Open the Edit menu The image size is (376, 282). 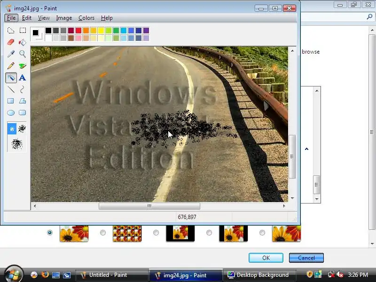coord(27,18)
